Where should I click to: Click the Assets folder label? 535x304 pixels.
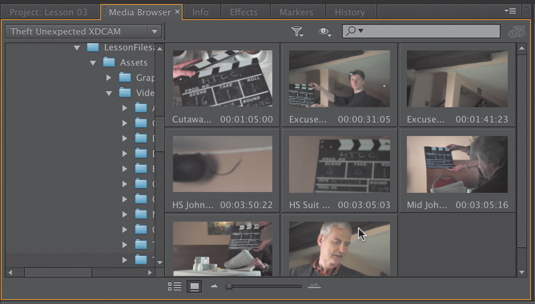134,63
